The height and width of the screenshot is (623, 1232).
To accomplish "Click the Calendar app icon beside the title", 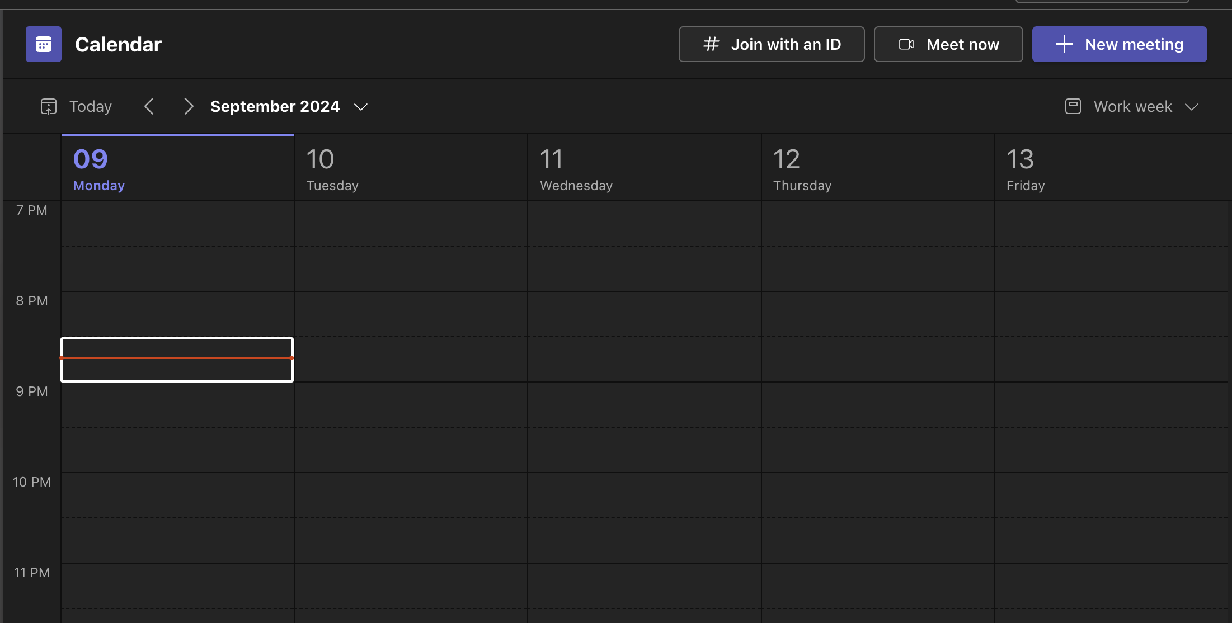I will [43, 44].
